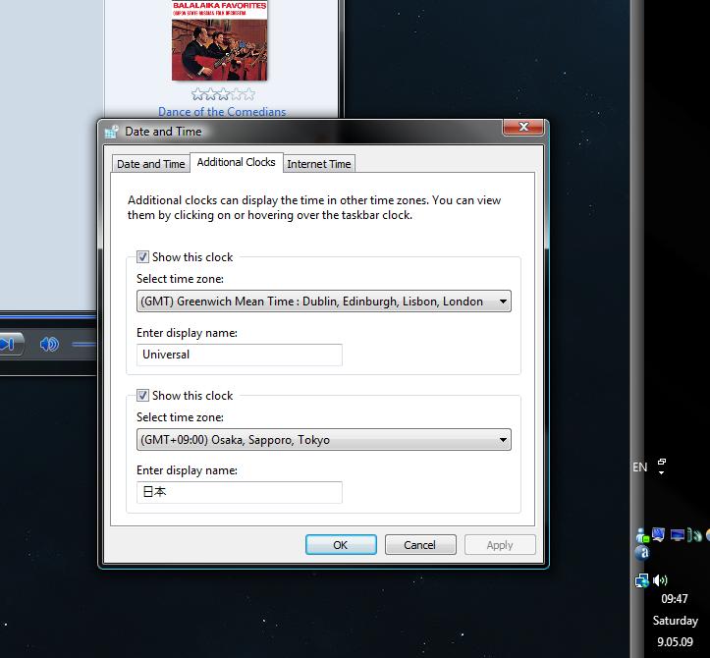This screenshot has height=658, width=710.
Task: Expand the Osaka, Sapporo, Tokyo zone dropdown
Action: (503, 440)
